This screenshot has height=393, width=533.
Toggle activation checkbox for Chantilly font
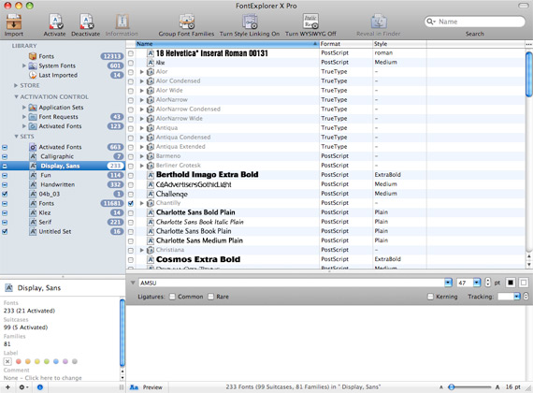(x=131, y=203)
